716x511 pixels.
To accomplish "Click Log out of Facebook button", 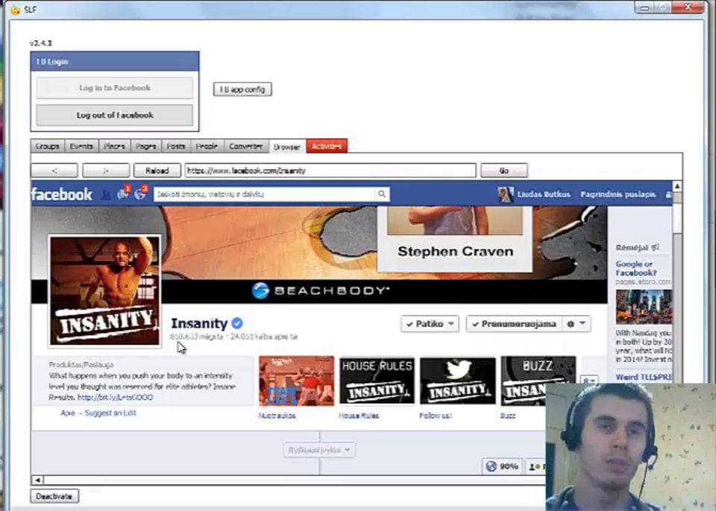I will click(x=115, y=115).
